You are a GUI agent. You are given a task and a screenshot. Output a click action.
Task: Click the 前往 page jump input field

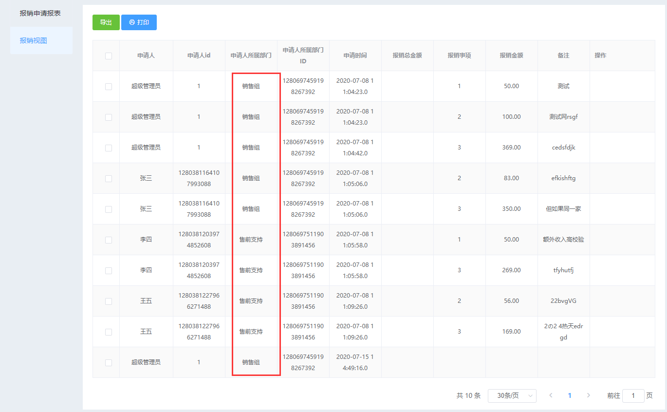coord(633,396)
